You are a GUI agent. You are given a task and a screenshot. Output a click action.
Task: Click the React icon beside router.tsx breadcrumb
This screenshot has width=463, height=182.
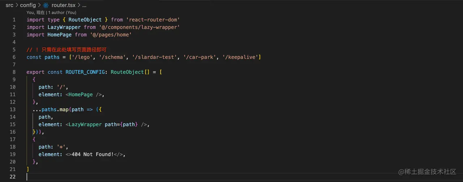[x=46, y=5]
